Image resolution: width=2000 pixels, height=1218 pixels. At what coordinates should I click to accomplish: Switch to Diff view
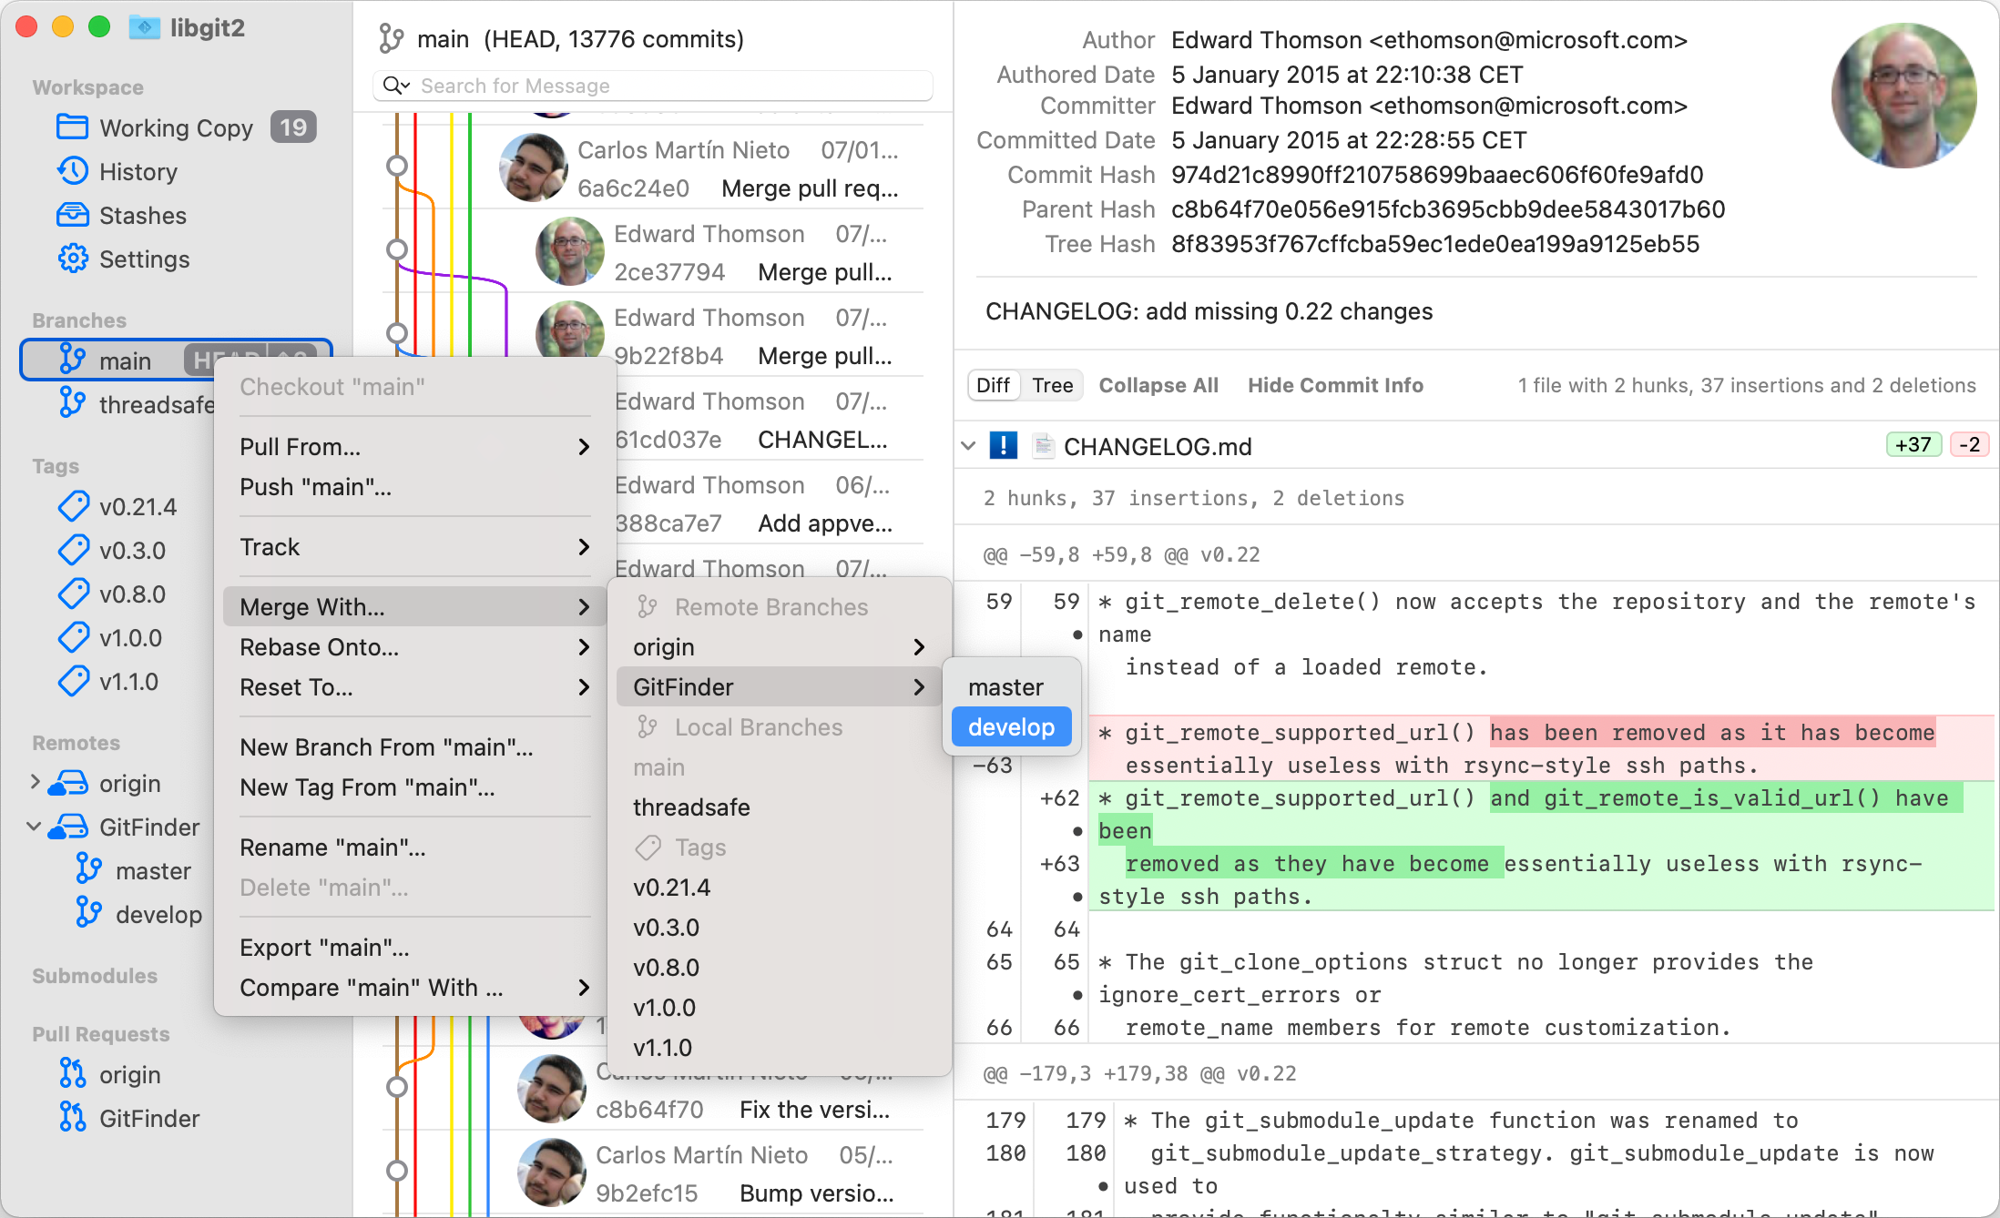993,385
